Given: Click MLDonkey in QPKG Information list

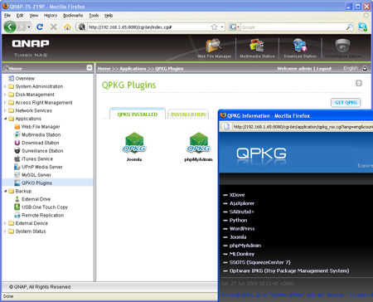Looking at the screenshot, I should coord(242,254).
